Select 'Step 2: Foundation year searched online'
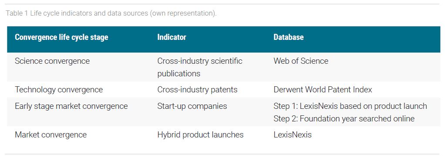Viewport: 445px width, 160px height. pyautogui.click(x=344, y=118)
